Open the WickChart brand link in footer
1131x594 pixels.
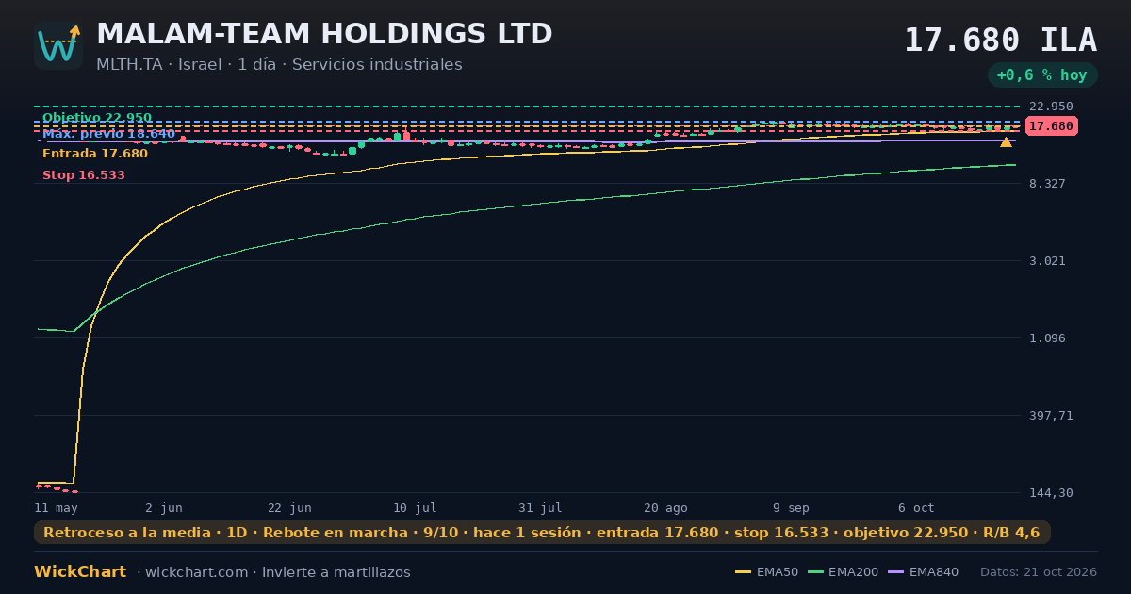click(x=80, y=572)
